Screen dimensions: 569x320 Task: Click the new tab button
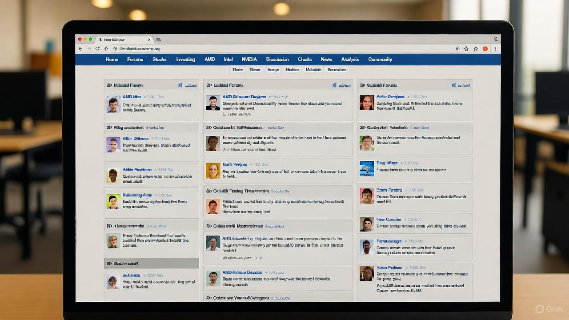159,40
